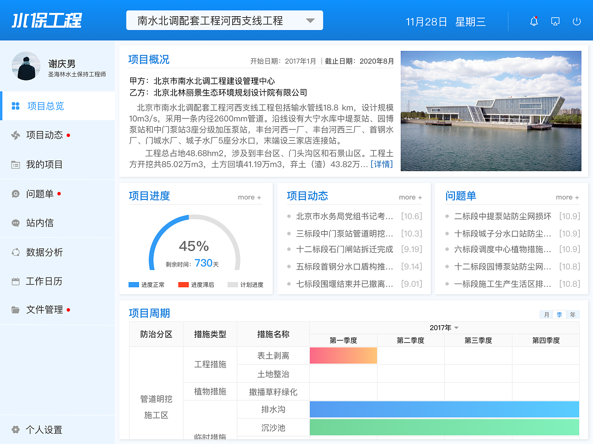Open 个人设置 at sidebar bottom
593x444 pixels.
coord(57,430)
